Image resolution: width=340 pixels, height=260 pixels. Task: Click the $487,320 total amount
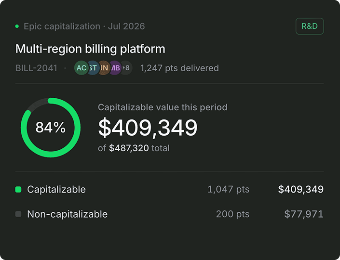(x=129, y=148)
